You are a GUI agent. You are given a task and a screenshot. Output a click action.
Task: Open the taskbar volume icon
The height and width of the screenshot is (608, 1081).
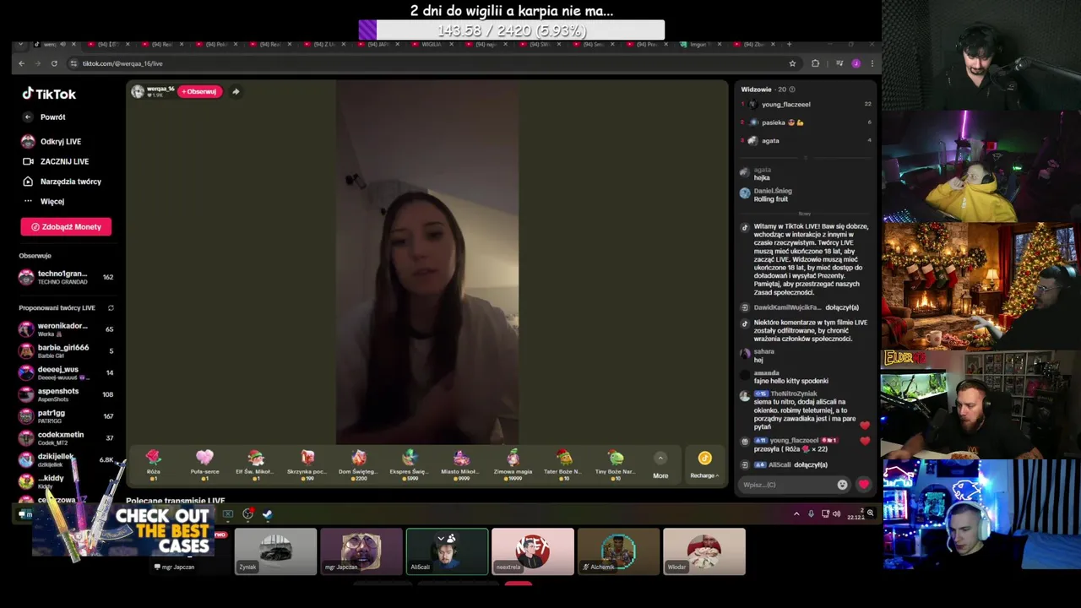click(836, 513)
